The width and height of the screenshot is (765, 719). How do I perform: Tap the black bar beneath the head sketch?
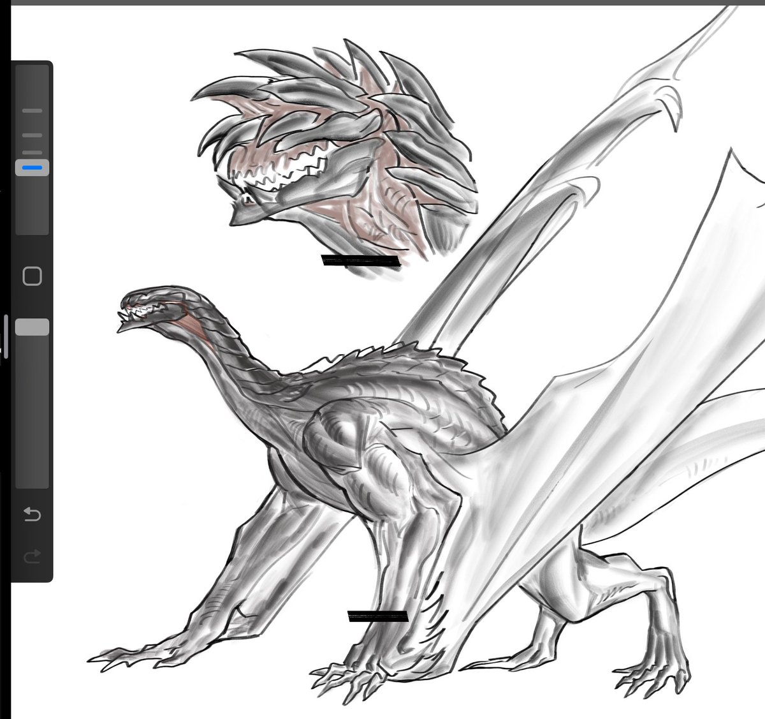pyautogui.click(x=361, y=260)
